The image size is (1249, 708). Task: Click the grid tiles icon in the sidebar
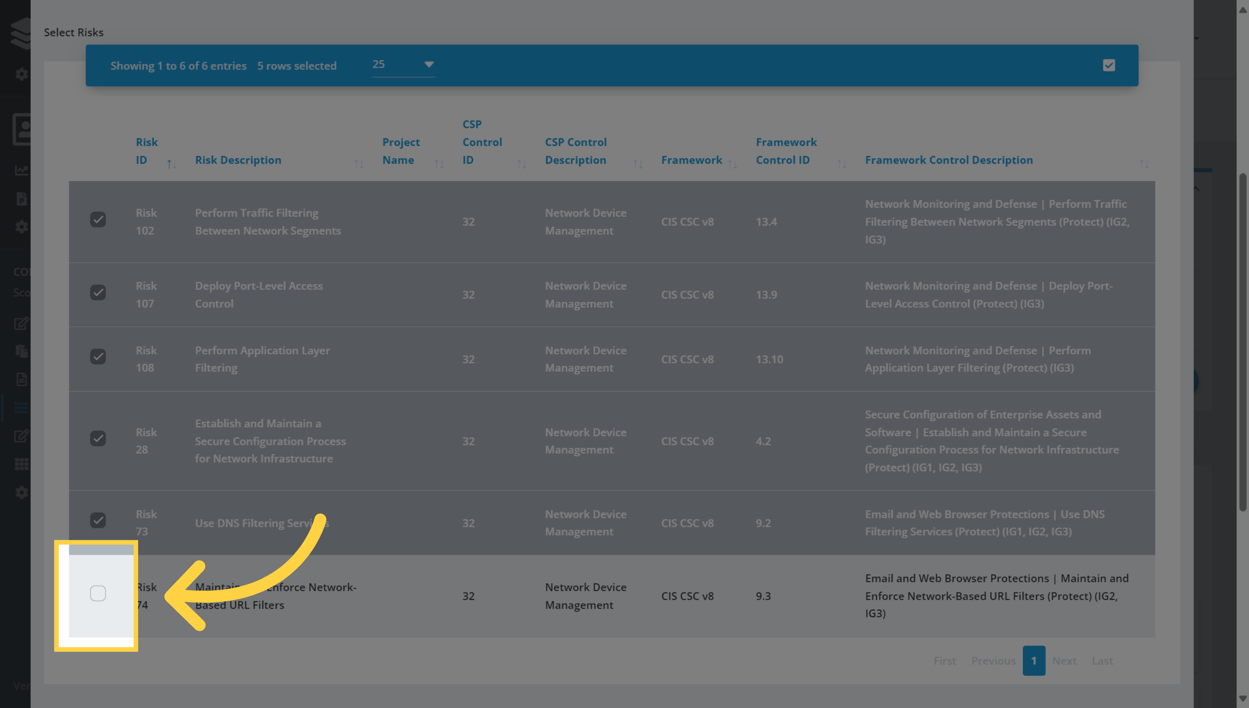pyautogui.click(x=21, y=464)
